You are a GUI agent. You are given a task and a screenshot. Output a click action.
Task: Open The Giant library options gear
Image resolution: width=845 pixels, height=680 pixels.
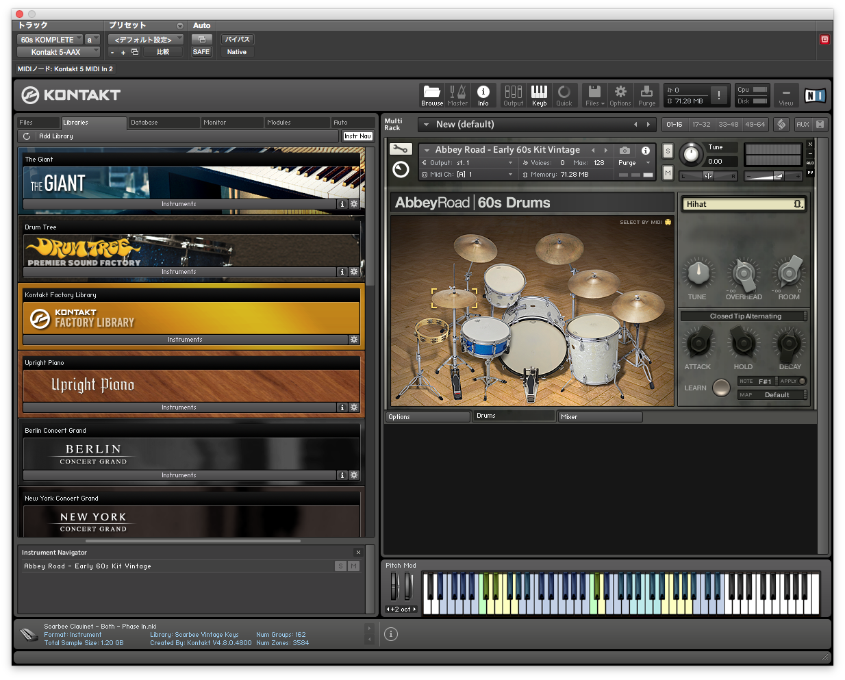[354, 204]
